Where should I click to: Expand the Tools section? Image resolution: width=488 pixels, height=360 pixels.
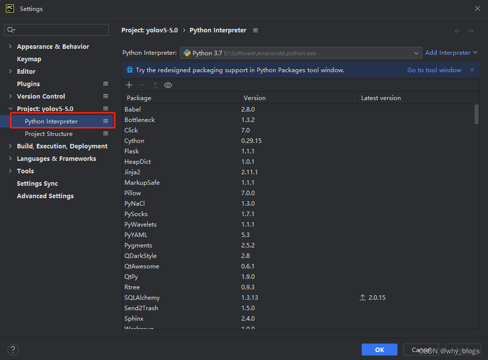(10, 171)
